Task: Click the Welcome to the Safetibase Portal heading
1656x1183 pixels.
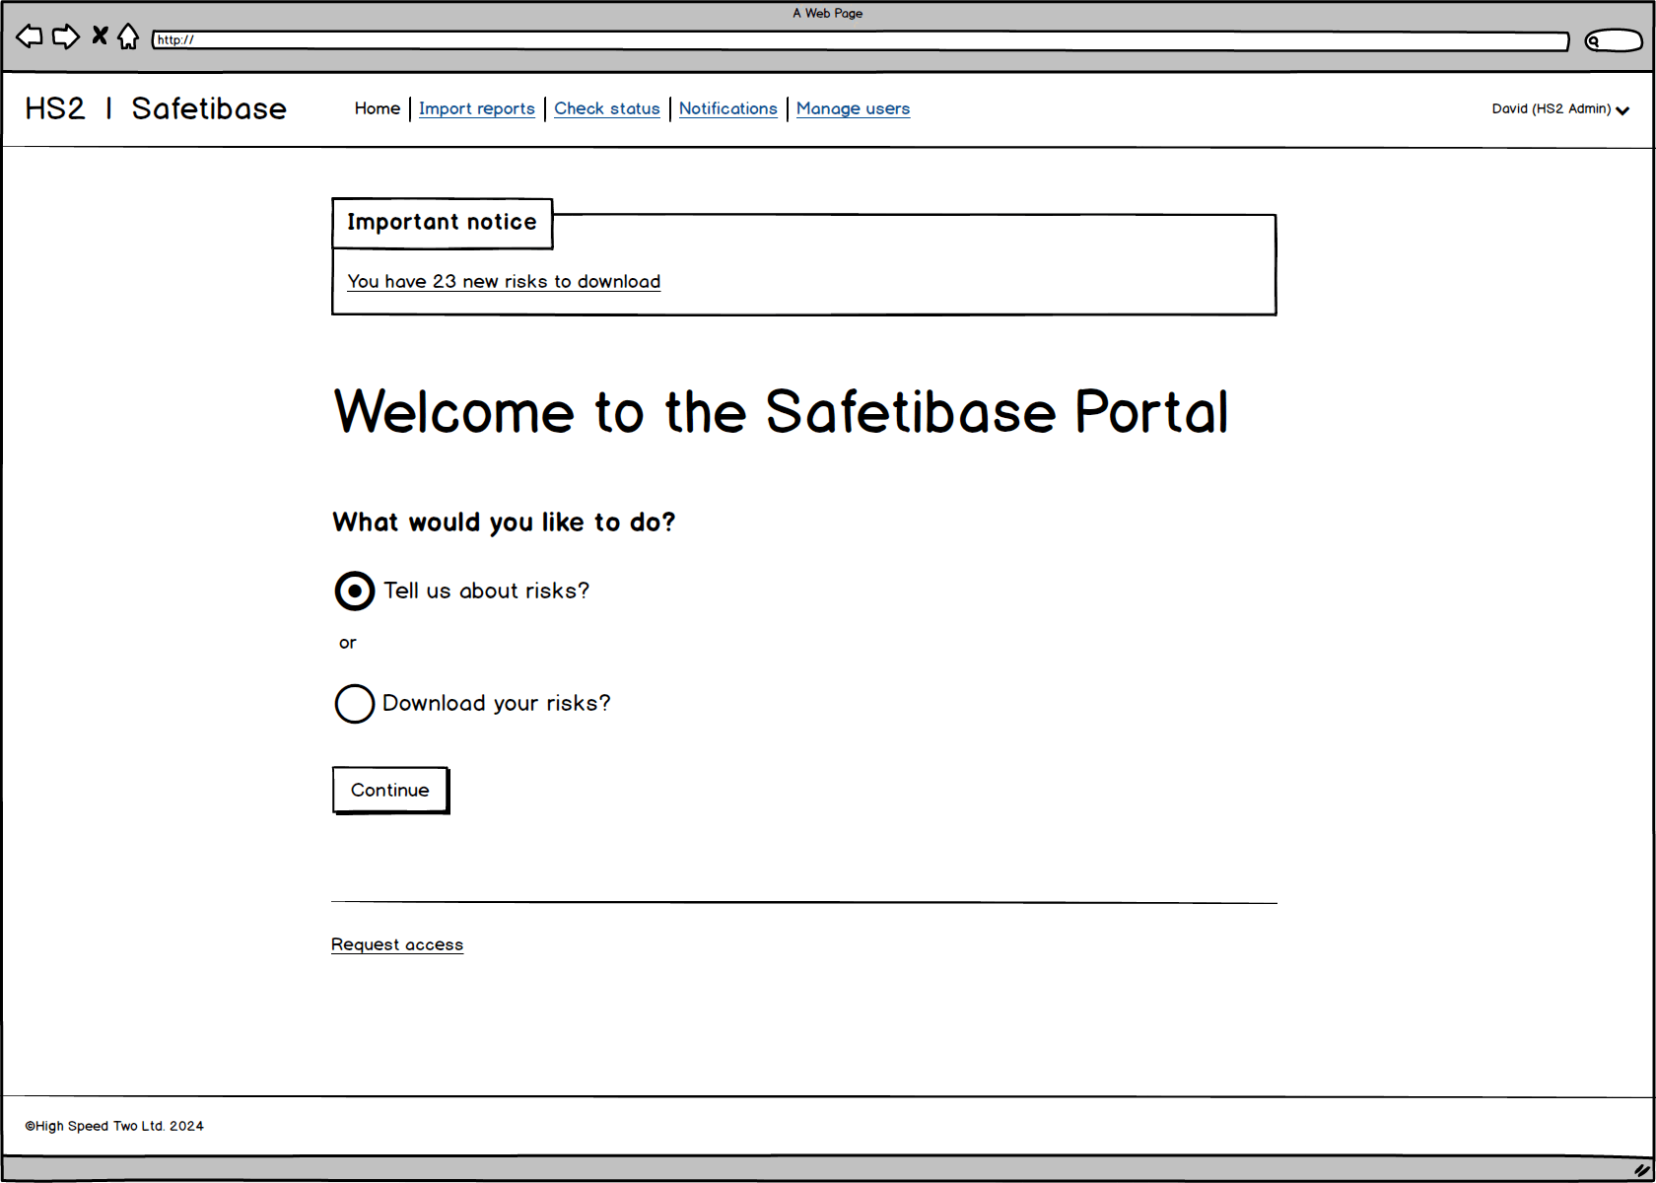Action: pyautogui.click(x=782, y=412)
